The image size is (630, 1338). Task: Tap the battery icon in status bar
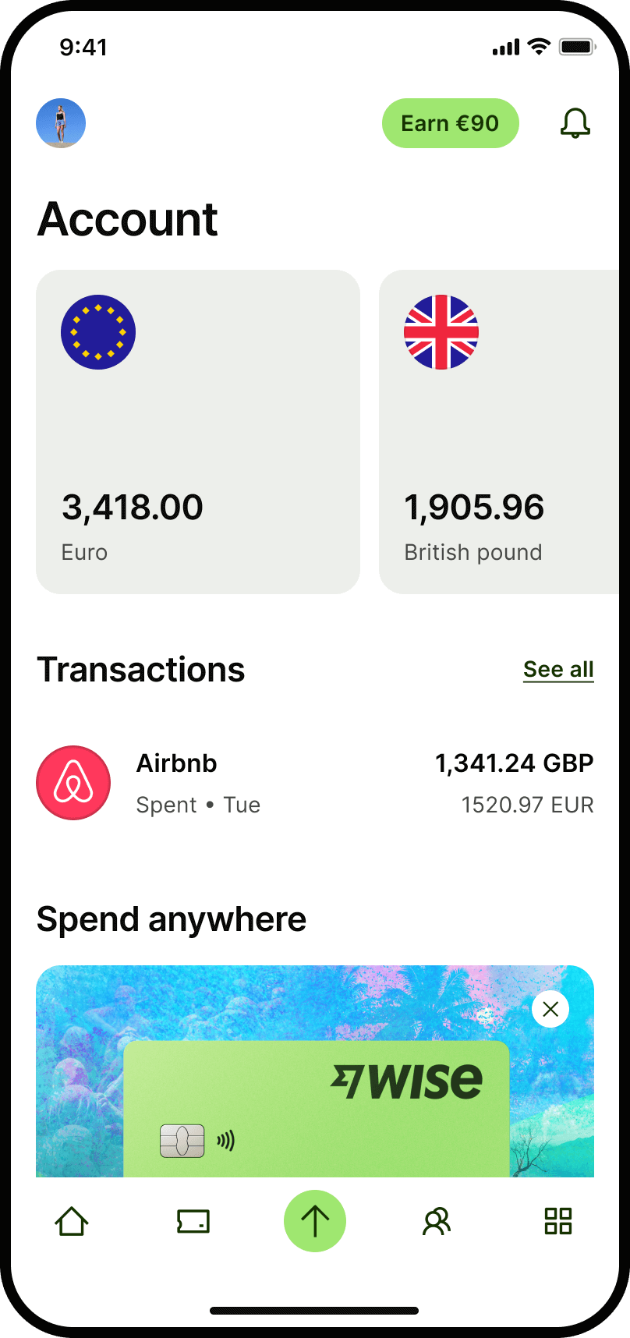pyautogui.click(x=577, y=48)
